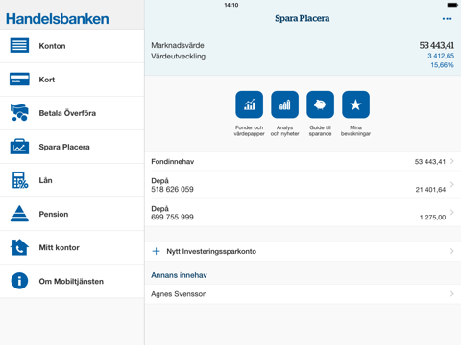Click the Värdeutveckling 3 412,65 value
The image size is (461, 345).
pyautogui.click(x=441, y=56)
